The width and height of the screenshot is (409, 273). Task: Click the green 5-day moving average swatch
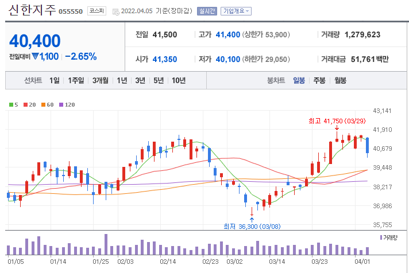[11, 105]
